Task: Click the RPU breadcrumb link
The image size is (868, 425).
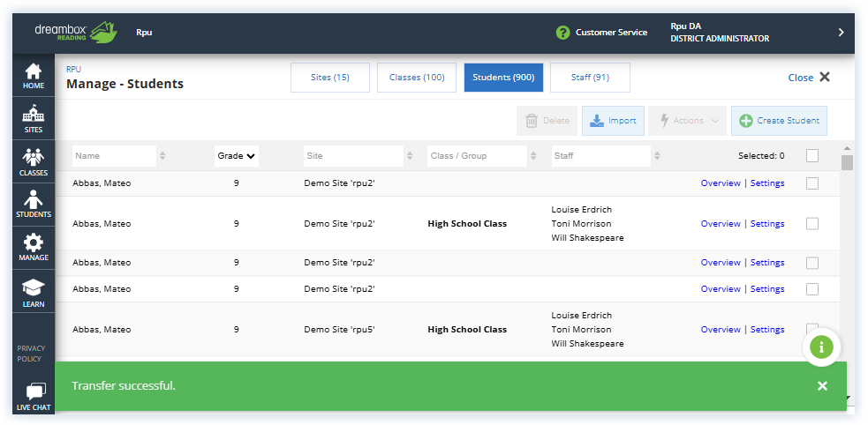Action: pyautogui.click(x=73, y=70)
